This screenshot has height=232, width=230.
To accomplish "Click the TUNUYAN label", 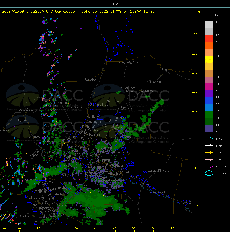I will pyautogui.click(x=59, y=215).
